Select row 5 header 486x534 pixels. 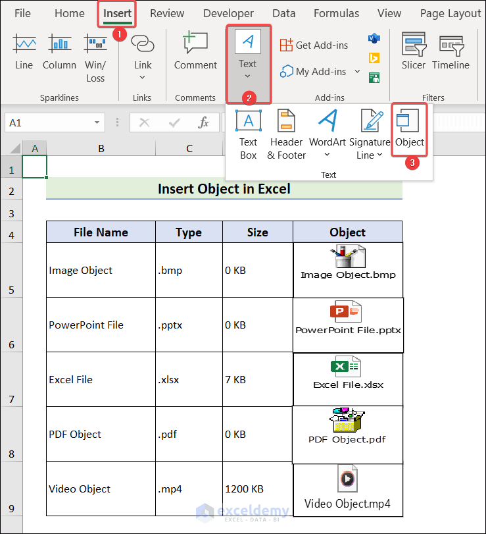tap(12, 270)
